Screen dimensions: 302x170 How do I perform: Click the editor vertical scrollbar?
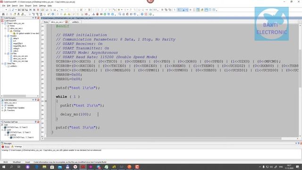pos(300,81)
